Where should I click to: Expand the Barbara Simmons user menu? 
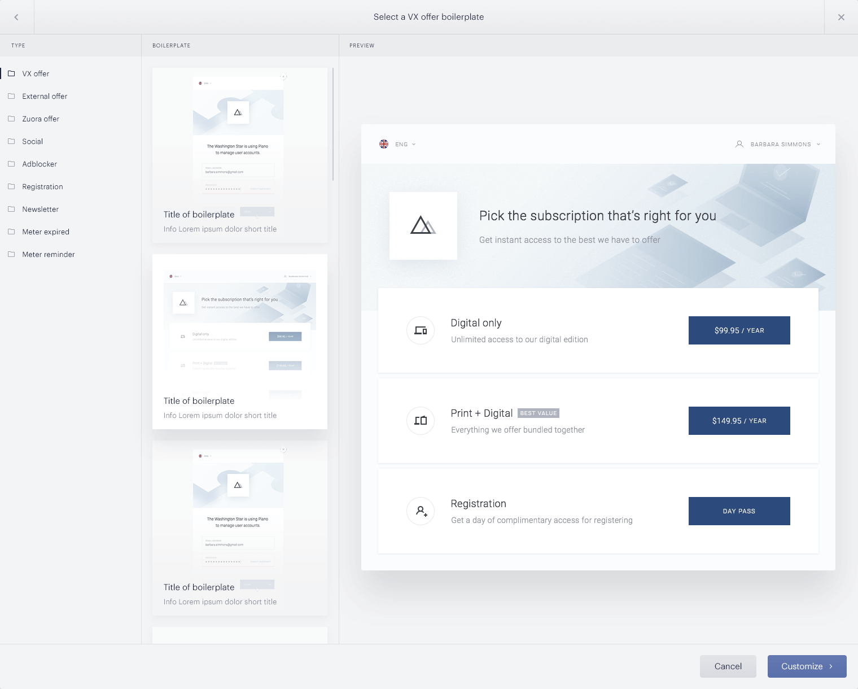[x=780, y=145]
